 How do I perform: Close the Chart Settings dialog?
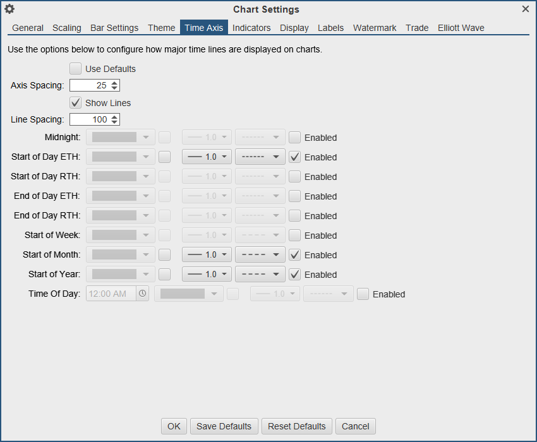[x=526, y=9]
